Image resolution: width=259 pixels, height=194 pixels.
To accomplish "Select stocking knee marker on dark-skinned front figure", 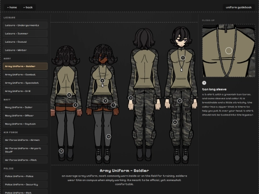I will [x=108, y=137].
